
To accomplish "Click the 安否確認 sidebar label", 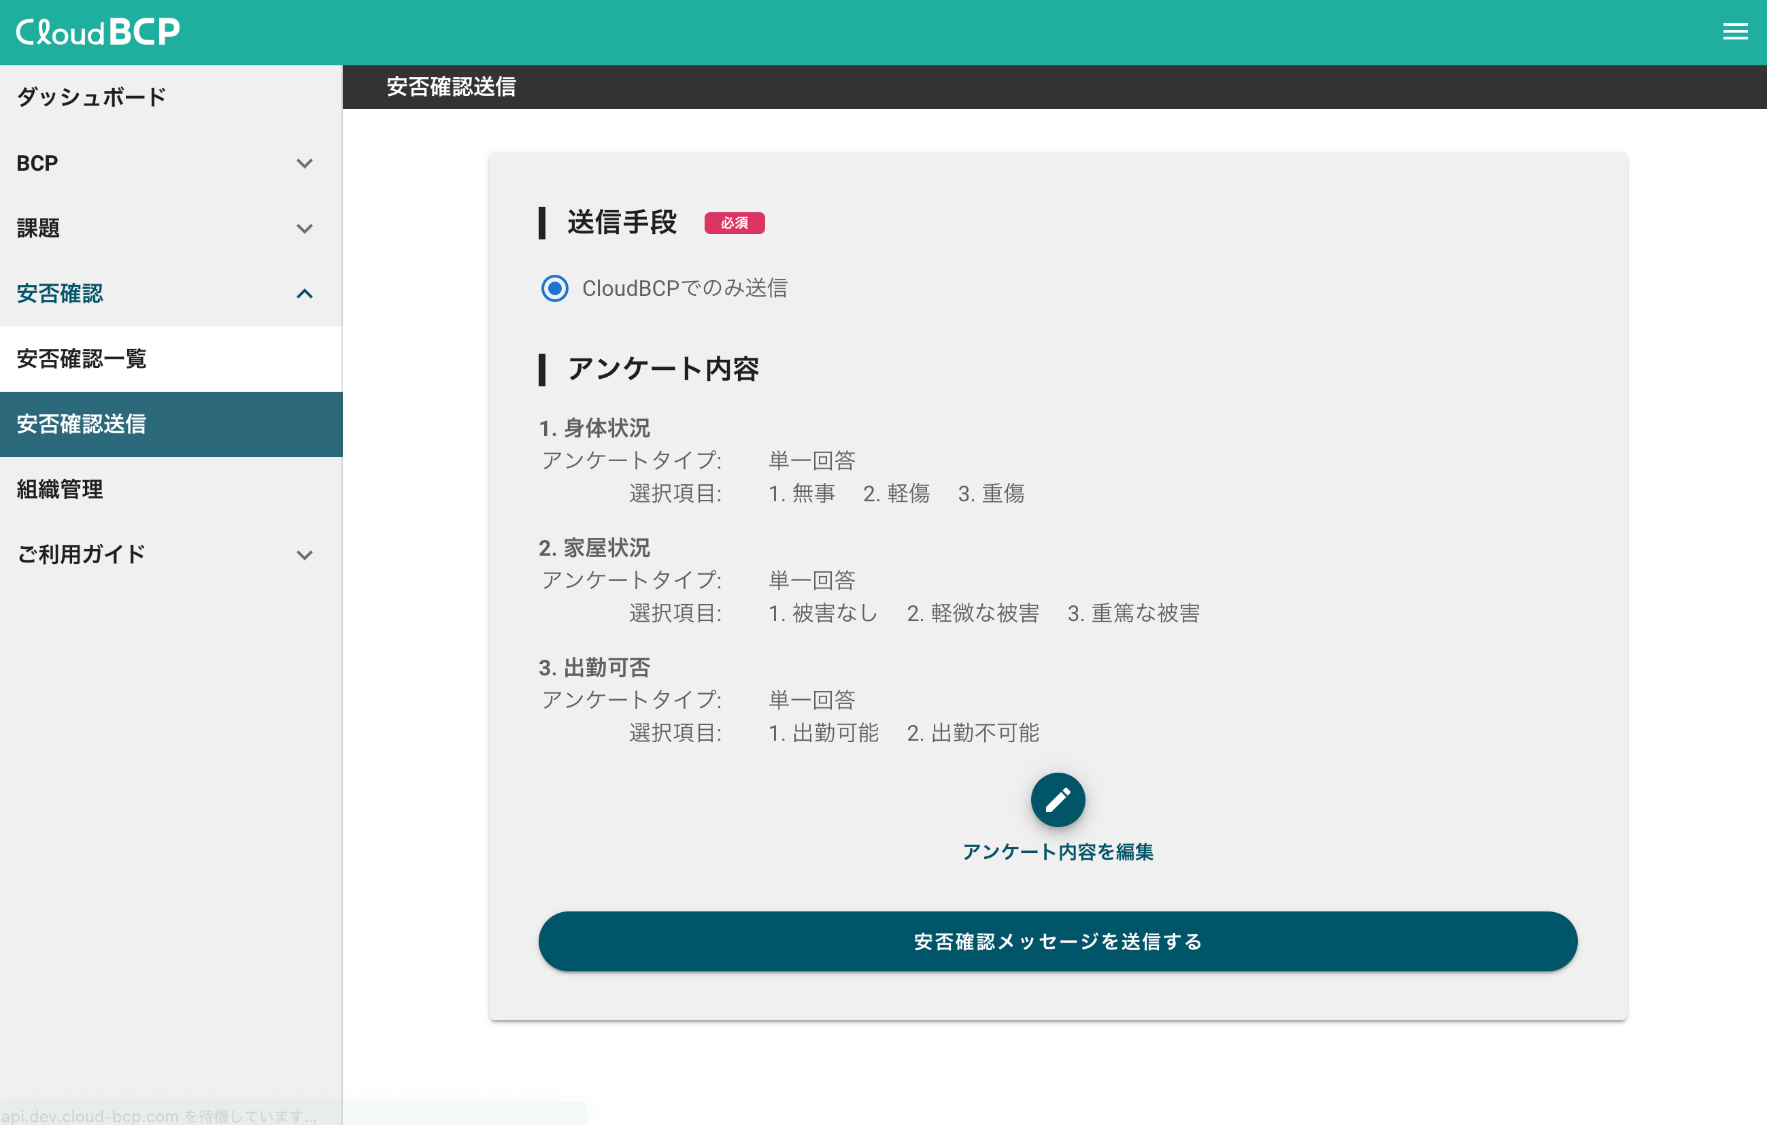I will (x=60, y=294).
